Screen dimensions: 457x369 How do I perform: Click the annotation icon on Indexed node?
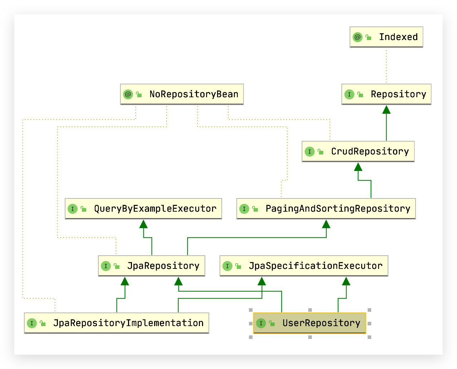click(357, 37)
